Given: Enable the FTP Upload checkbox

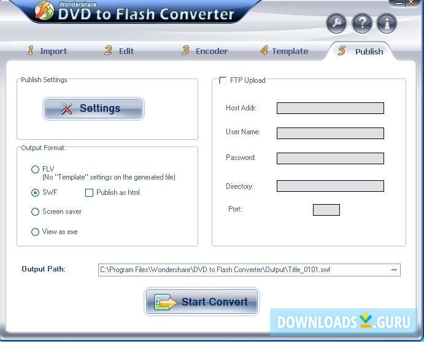Looking at the screenshot, I should 223,80.
